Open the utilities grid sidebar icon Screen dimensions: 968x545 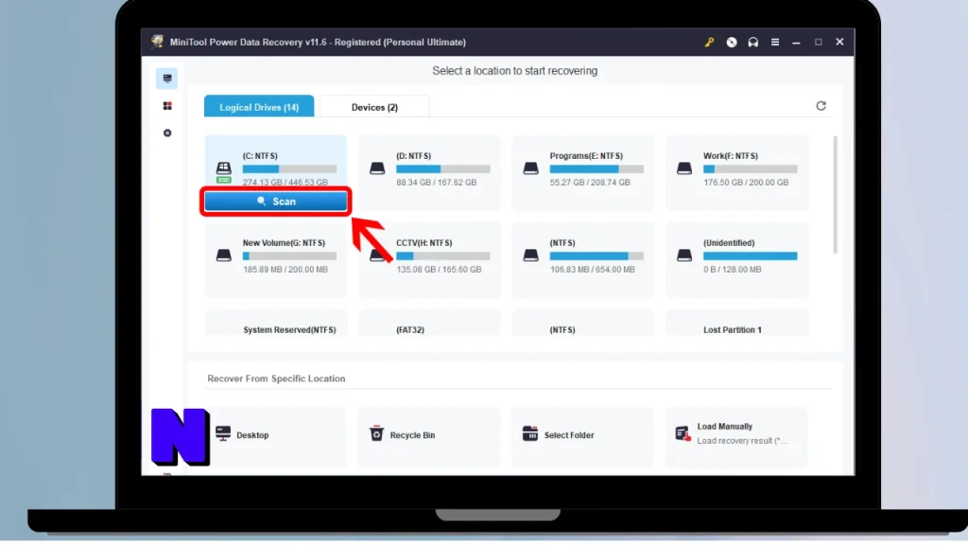tap(167, 106)
